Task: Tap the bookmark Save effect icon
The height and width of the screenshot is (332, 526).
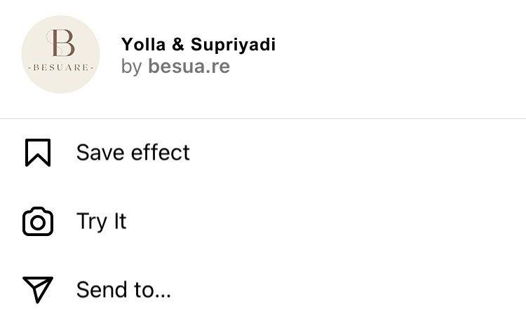Action: click(x=38, y=153)
